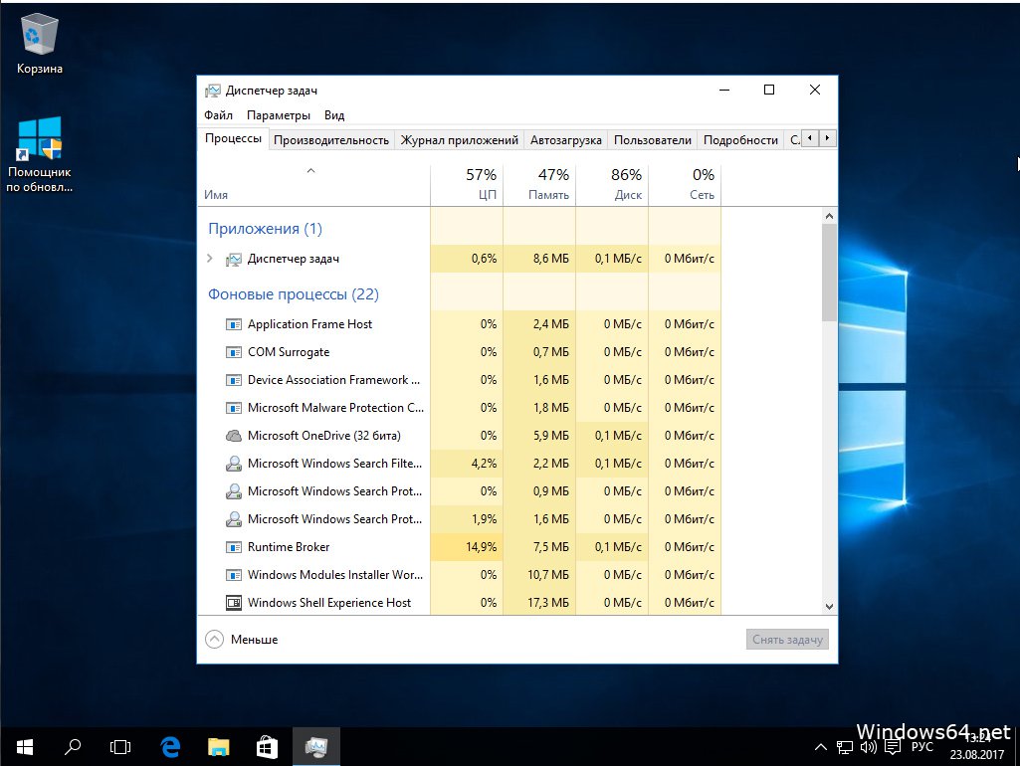Click the Runtime Broker process icon
Viewport: 1020px width, 766px height.
pos(234,547)
